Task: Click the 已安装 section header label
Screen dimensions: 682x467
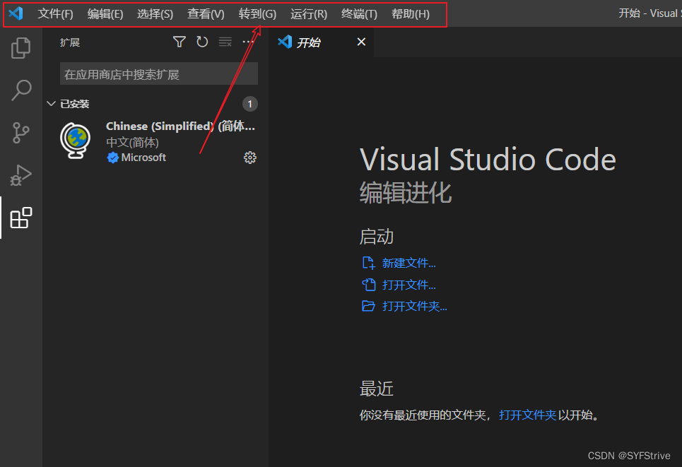Action: pos(74,104)
